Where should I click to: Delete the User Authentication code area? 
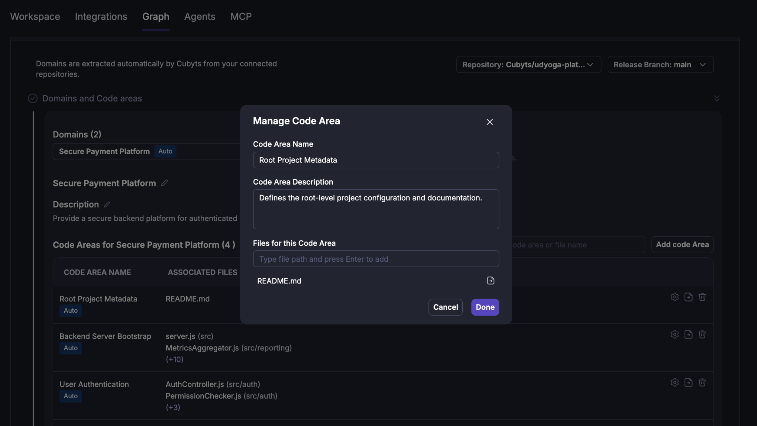click(702, 382)
